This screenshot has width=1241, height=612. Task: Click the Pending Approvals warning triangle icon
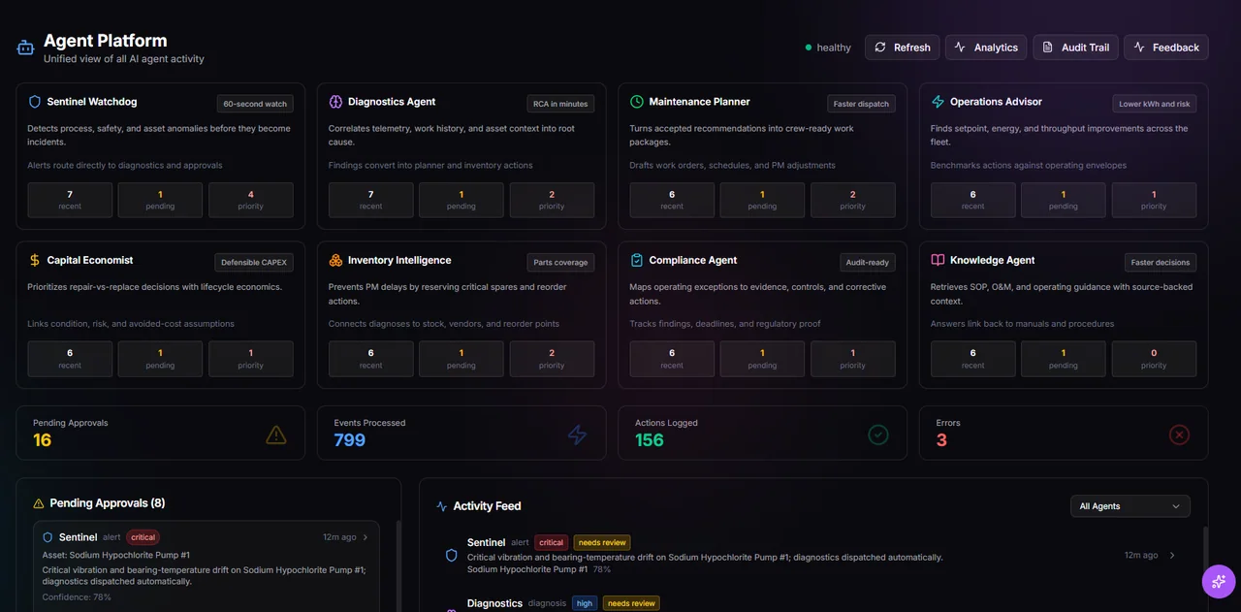click(276, 435)
